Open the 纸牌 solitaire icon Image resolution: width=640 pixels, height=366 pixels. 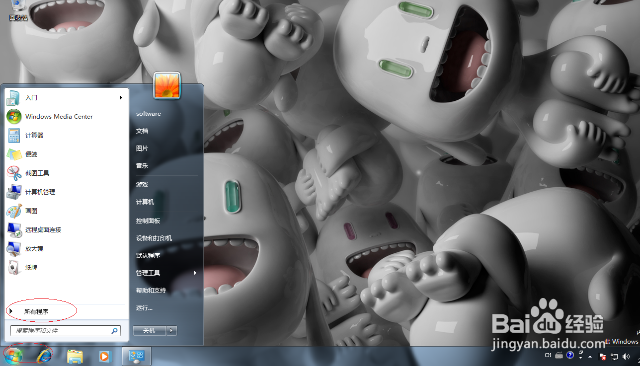click(14, 267)
